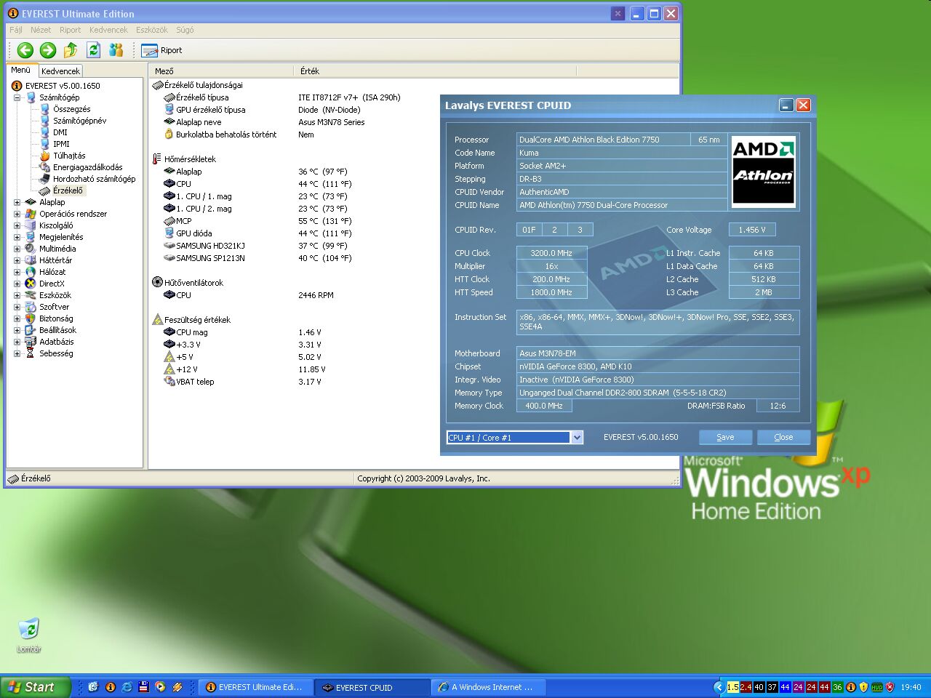Click the red shield tray icon
Viewport: 931px width, 698px height.
pyautogui.click(x=890, y=687)
